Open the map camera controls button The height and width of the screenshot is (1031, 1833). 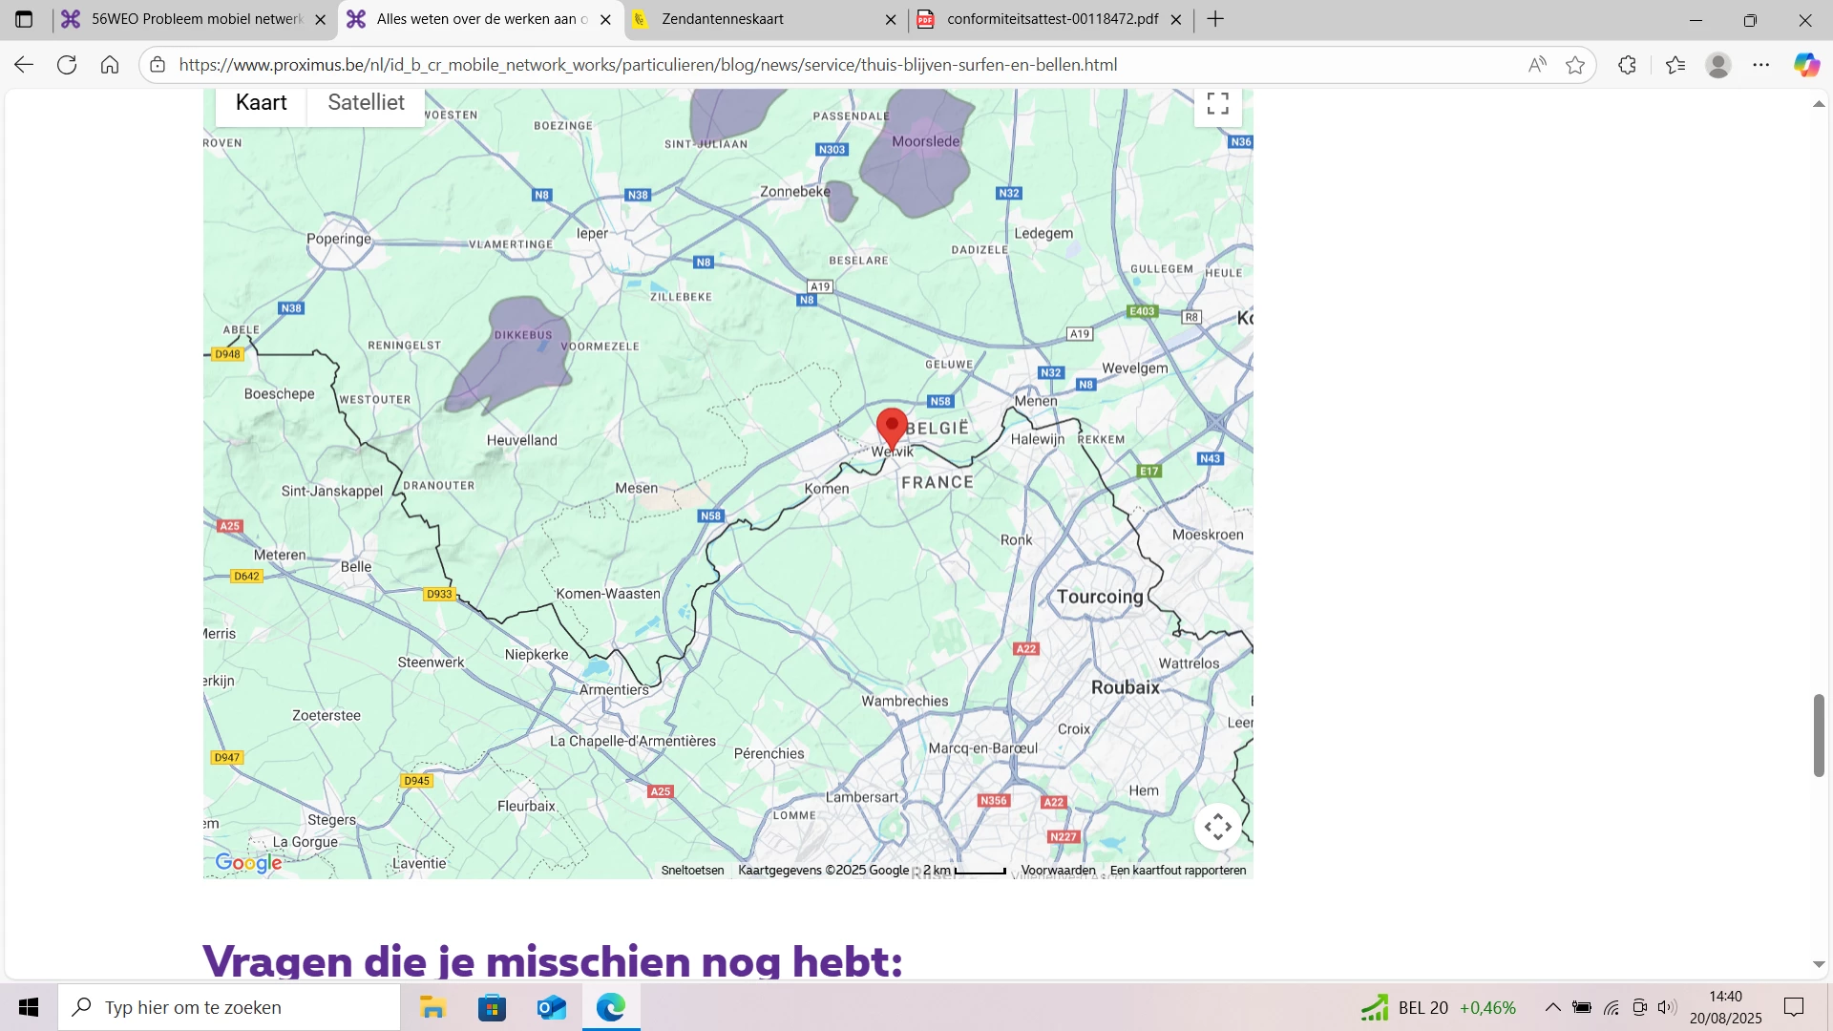click(x=1217, y=827)
